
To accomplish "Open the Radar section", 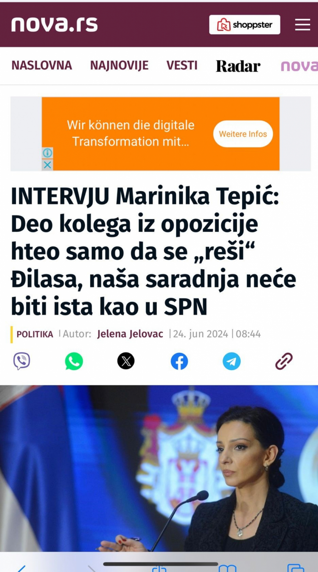I will tap(238, 66).
